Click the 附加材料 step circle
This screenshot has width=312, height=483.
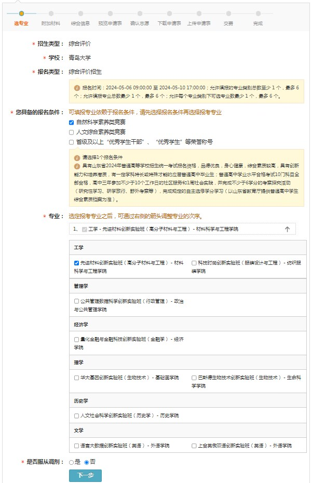coord(51,14)
